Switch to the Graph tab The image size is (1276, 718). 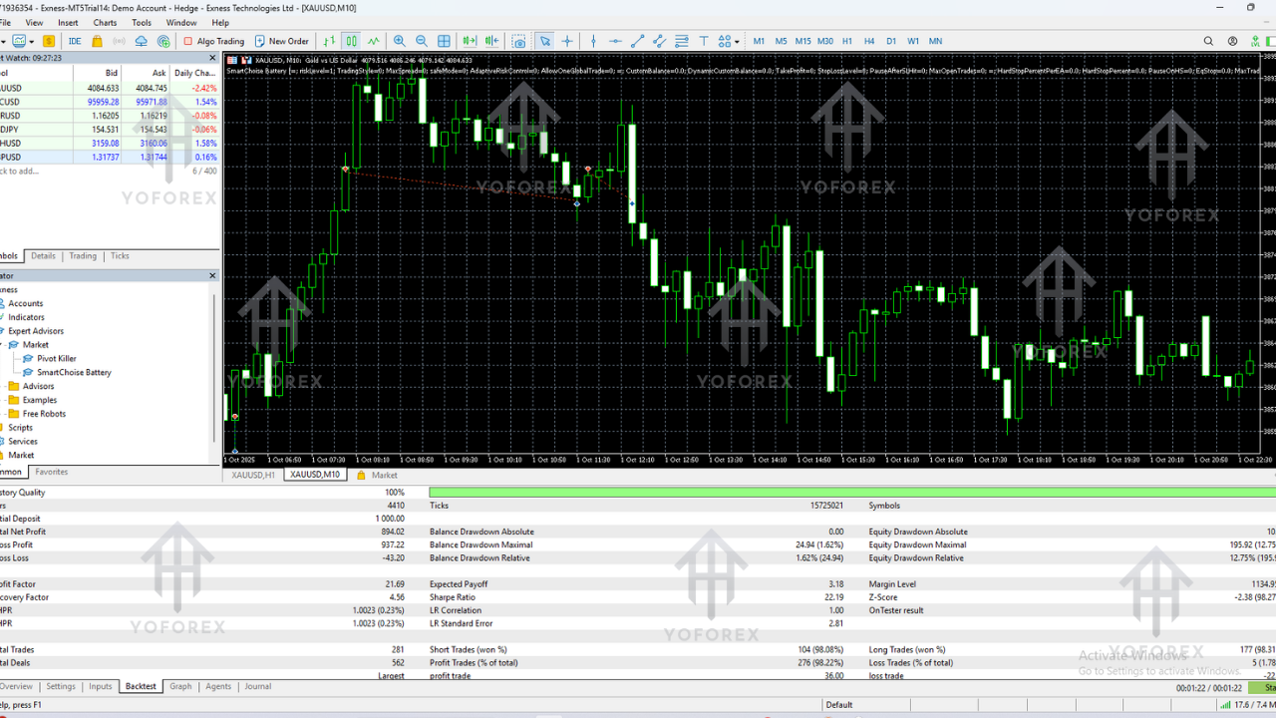[x=180, y=686]
